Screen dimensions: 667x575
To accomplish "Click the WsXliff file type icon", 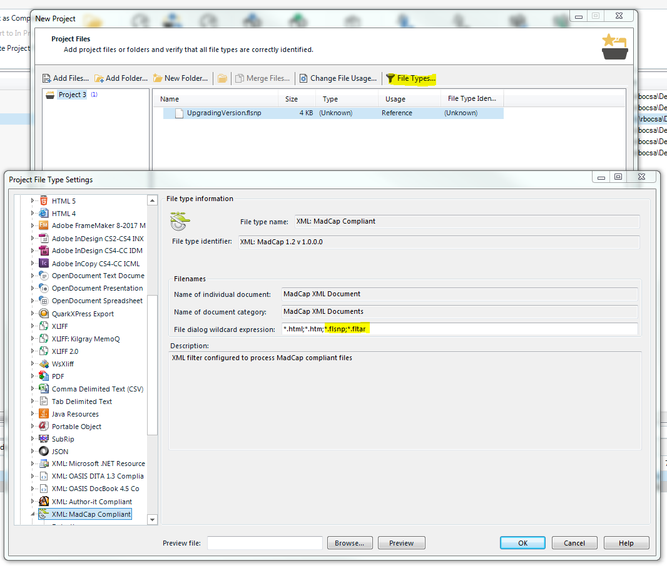I will (44, 364).
